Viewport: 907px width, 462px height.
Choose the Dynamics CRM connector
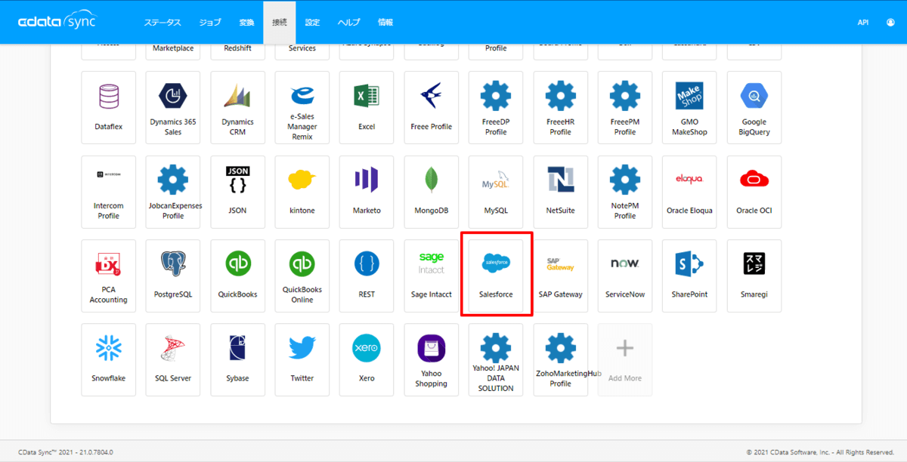click(238, 107)
